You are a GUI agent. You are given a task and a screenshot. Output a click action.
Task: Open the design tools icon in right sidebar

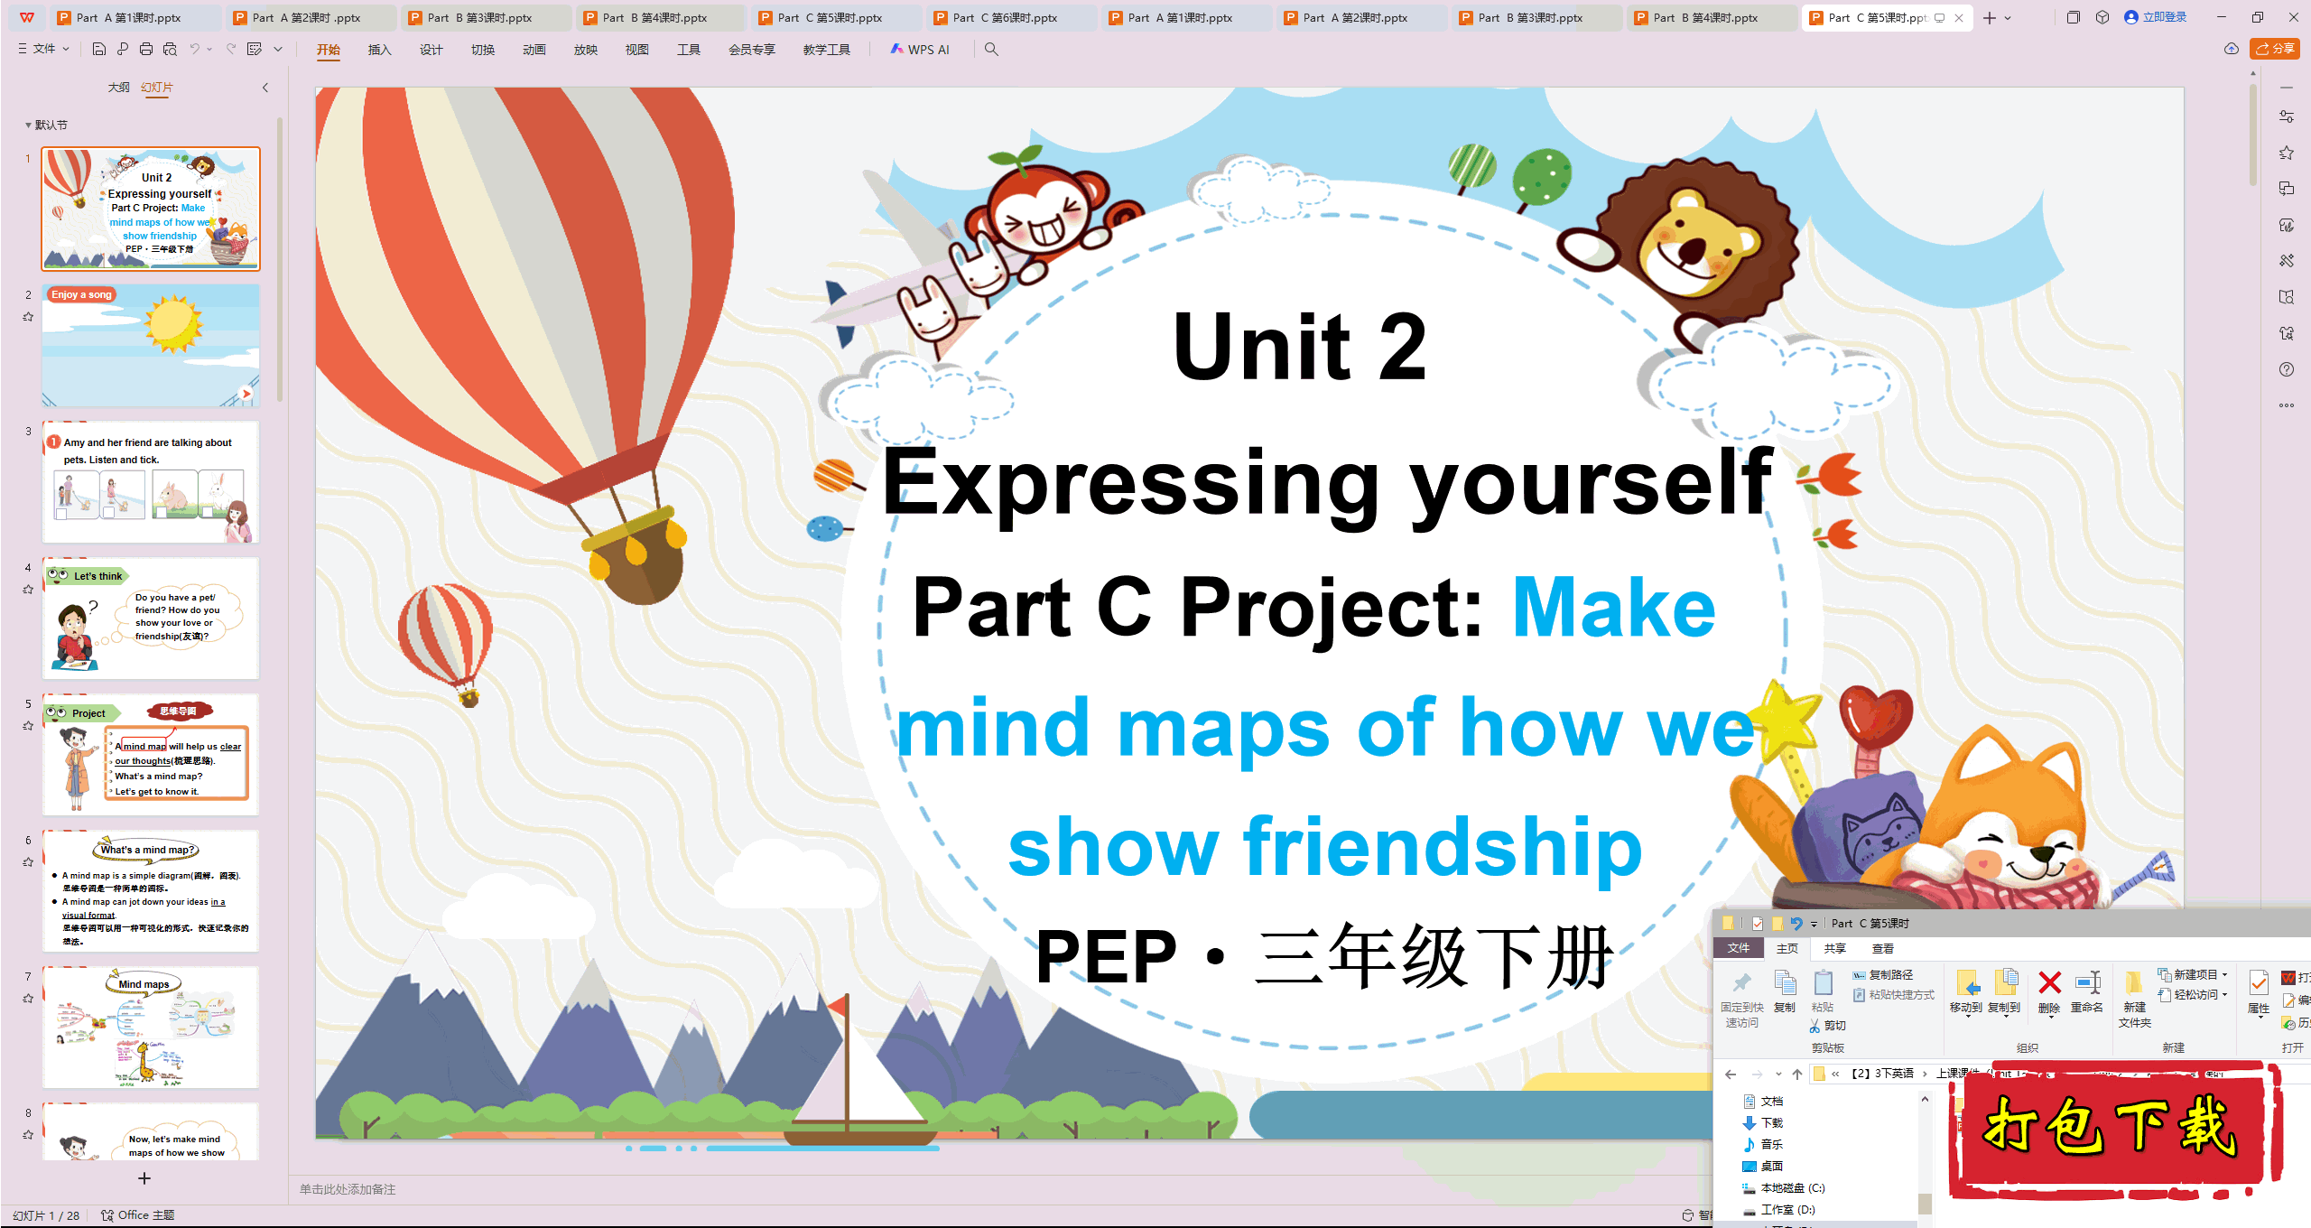(2287, 261)
